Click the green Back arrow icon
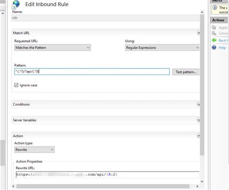 214,40
